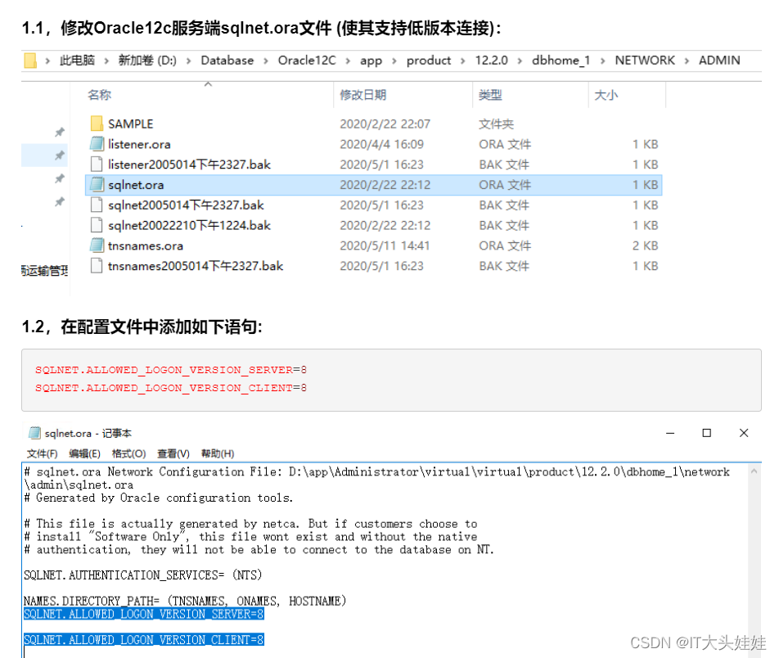Go to the product breadcrumb
Screen dimensions: 779x658
[x=429, y=60]
